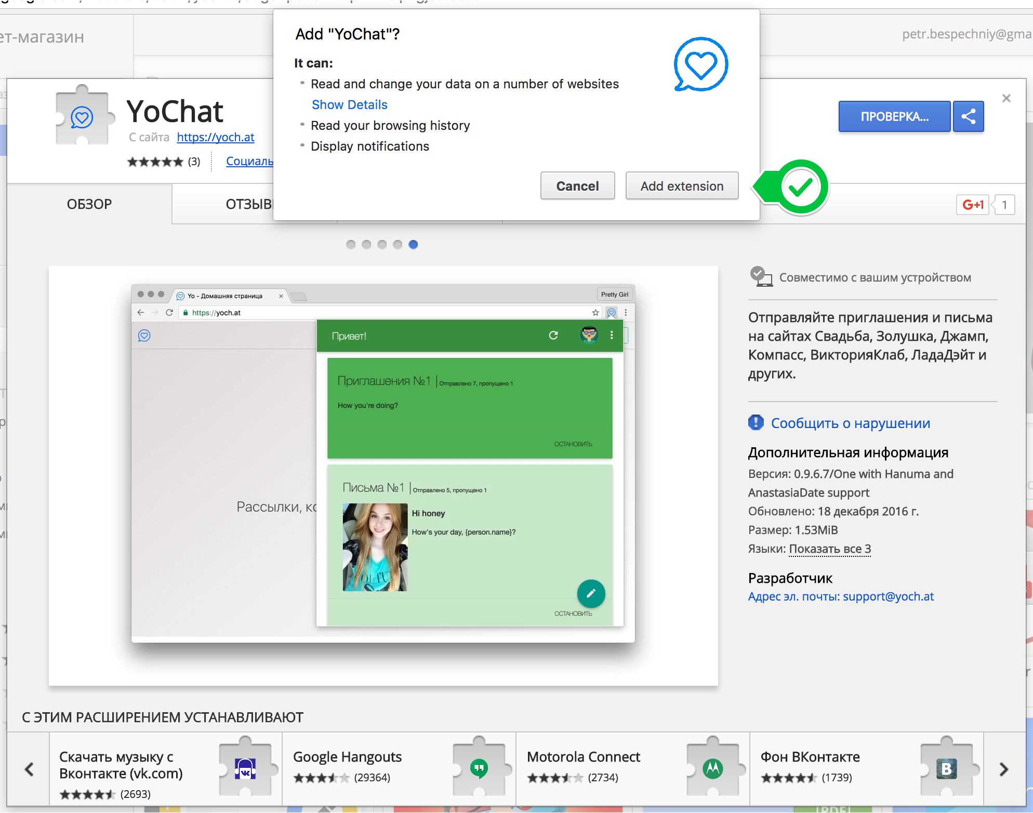Click the pencil edit button in screenshot

[591, 593]
